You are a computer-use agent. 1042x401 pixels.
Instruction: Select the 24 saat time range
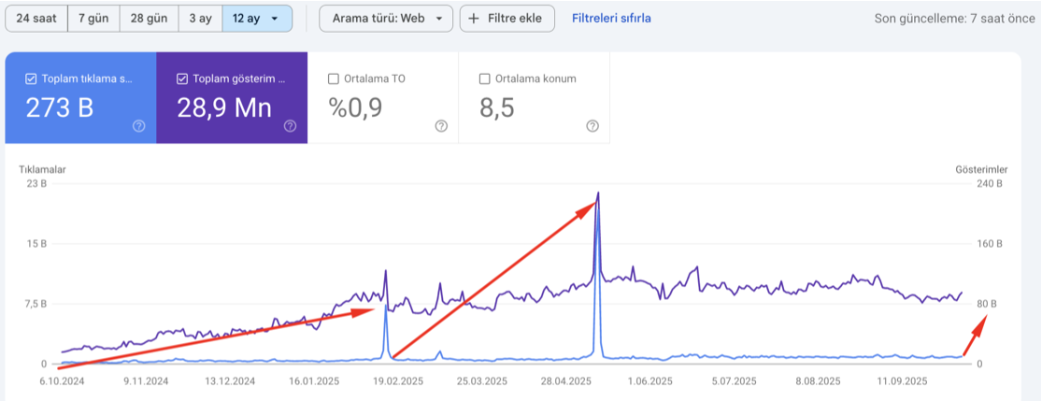tap(36, 19)
